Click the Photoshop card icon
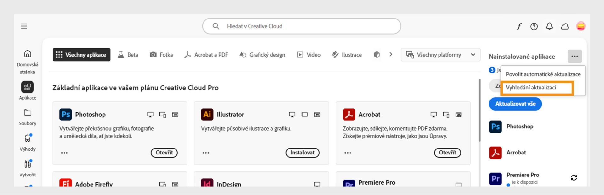The width and height of the screenshot is (604, 195). [65, 114]
